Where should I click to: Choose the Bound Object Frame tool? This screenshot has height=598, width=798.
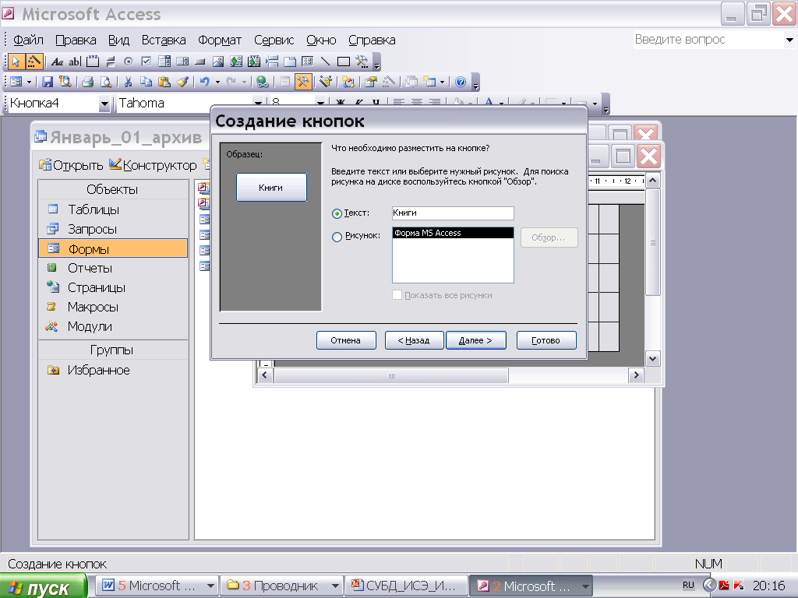click(x=254, y=62)
